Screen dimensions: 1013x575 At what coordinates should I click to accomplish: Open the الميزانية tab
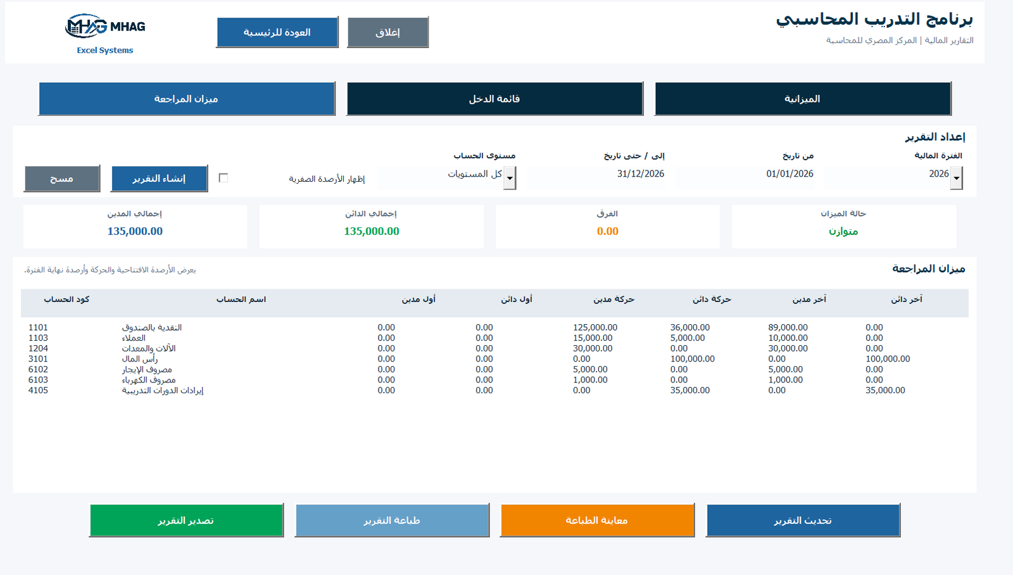[x=803, y=99]
